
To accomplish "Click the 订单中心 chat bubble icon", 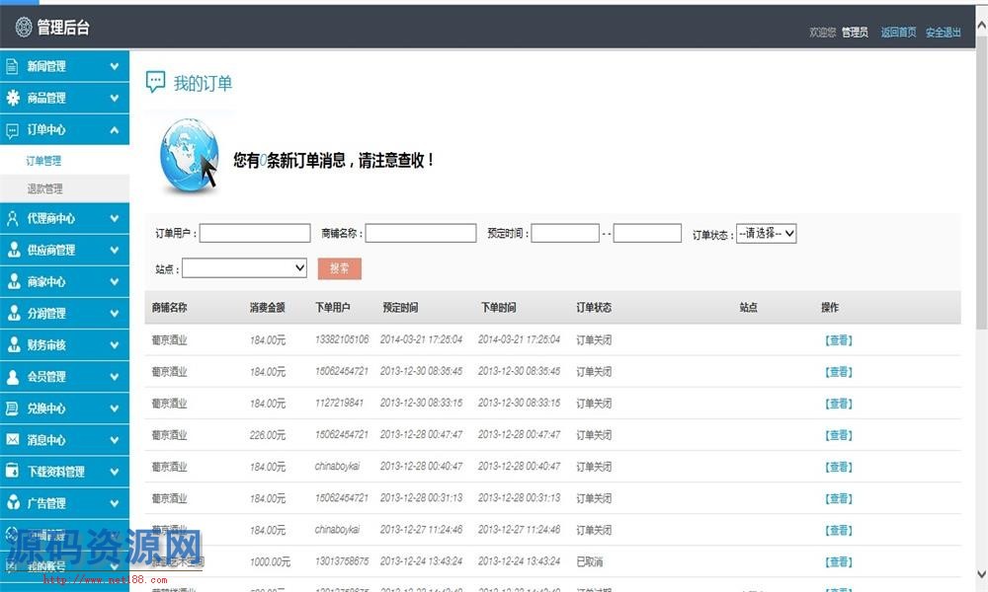I will pyautogui.click(x=12, y=130).
